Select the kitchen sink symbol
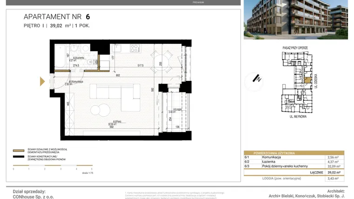354x199 pixels. click(116, 48)
